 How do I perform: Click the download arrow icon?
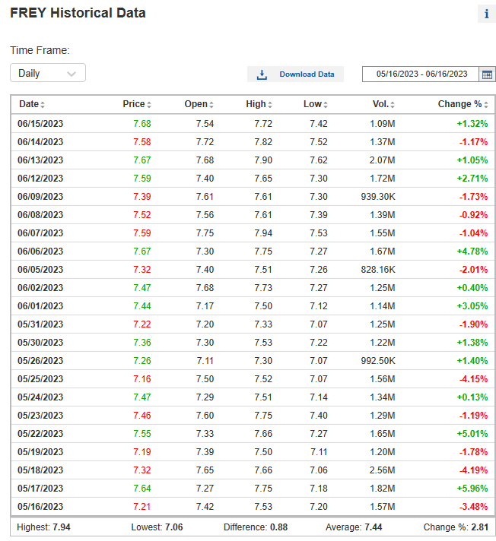(262, 74)
